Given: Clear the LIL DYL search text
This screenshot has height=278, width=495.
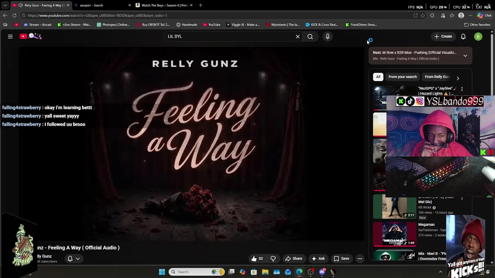Looking at the screenshot, I should (x=298, y=36).
